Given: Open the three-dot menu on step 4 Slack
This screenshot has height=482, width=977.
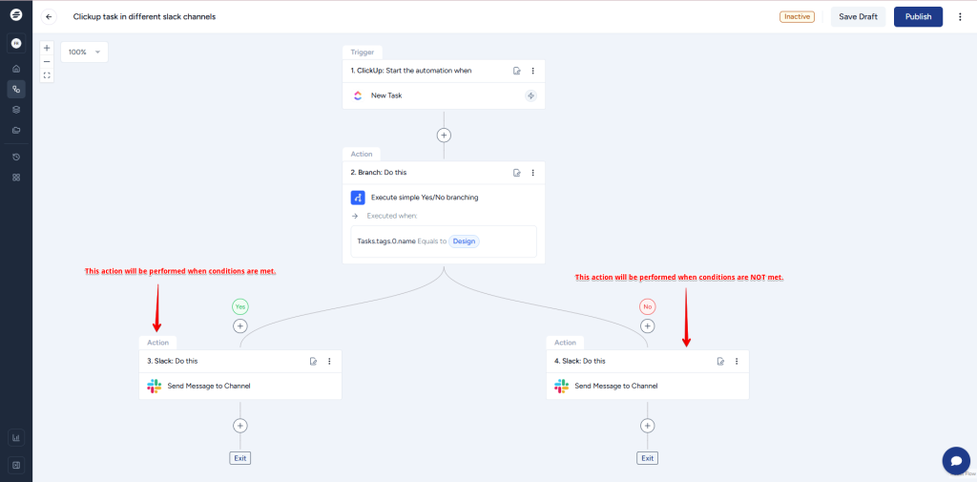Looking at the screenshot, I should [737, 362].
